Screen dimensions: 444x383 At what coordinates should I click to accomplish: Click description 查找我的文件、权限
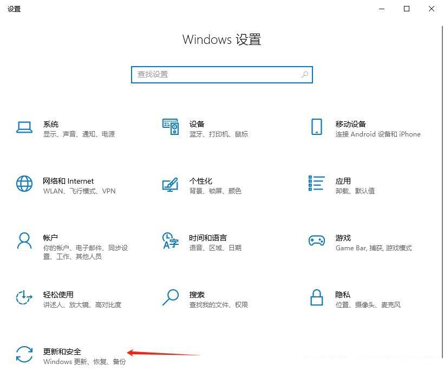[219, 305]
